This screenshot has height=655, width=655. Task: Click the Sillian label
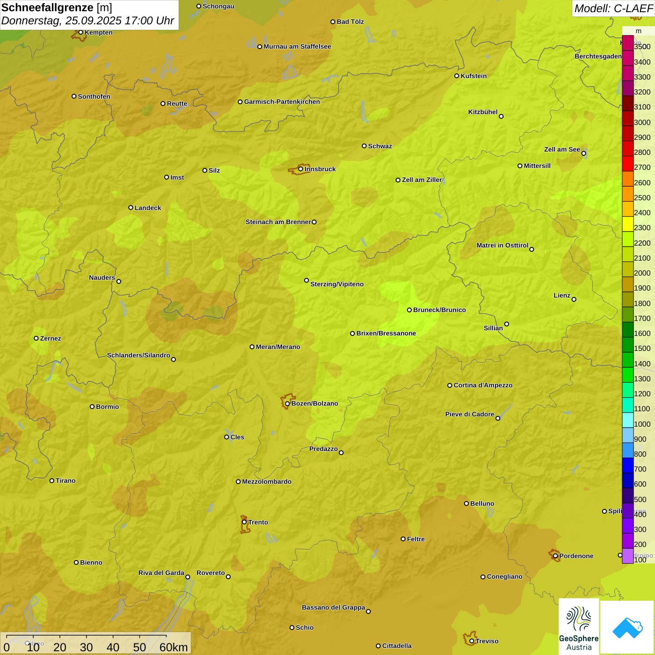(493, 328)
